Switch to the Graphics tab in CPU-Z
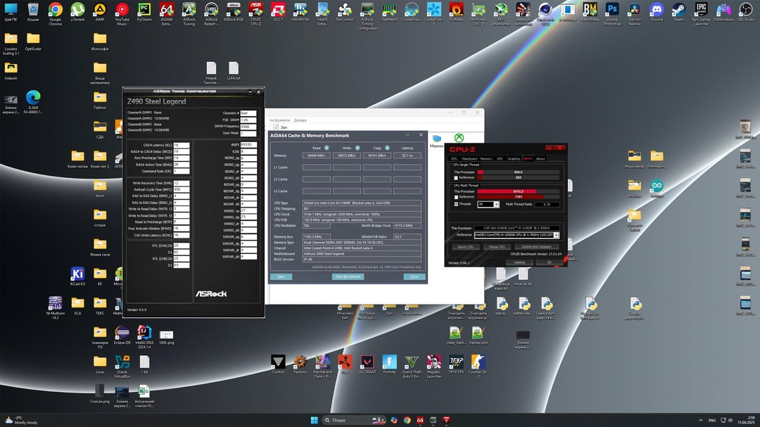Screen dimensions: 760x427 click(514, 158)
